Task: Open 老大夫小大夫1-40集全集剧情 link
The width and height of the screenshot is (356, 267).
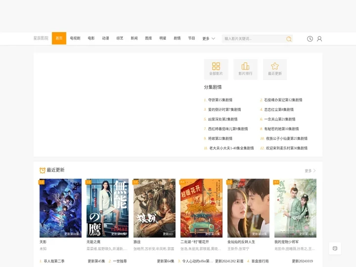Action: click(x=231, y=148)
